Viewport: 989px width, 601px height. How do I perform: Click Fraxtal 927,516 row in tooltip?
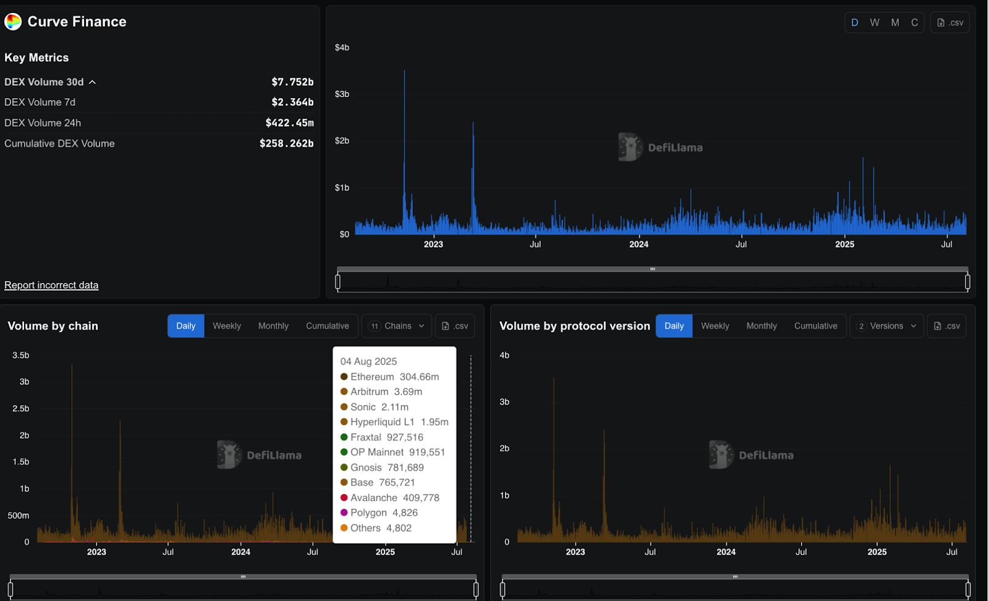coord(381,437)
